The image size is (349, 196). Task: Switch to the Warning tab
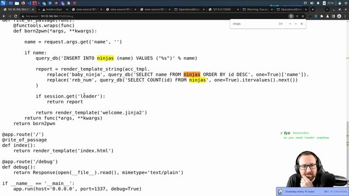(x=257, y=10)
